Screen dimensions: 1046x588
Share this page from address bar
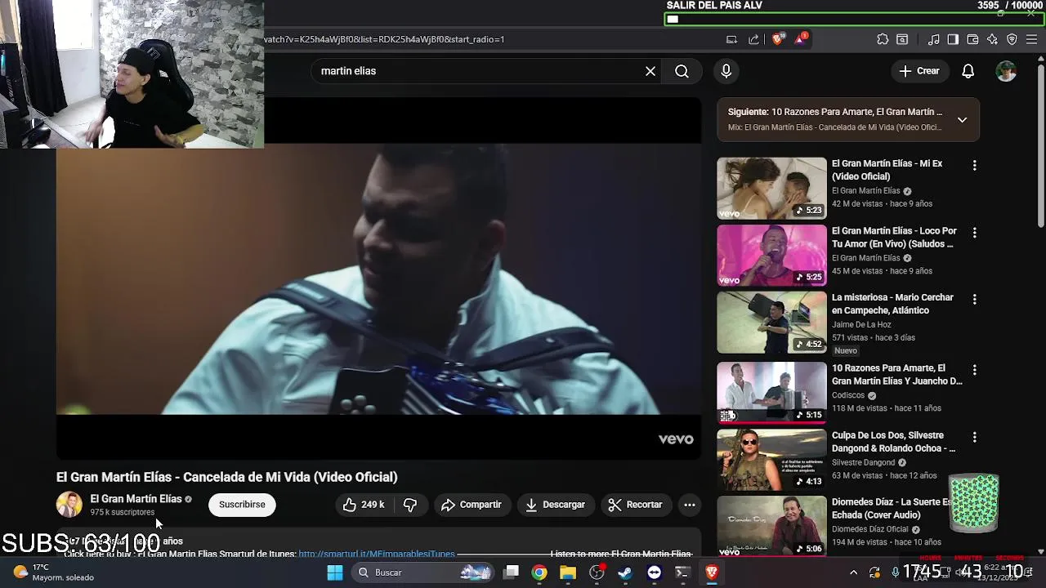(753, 39)
